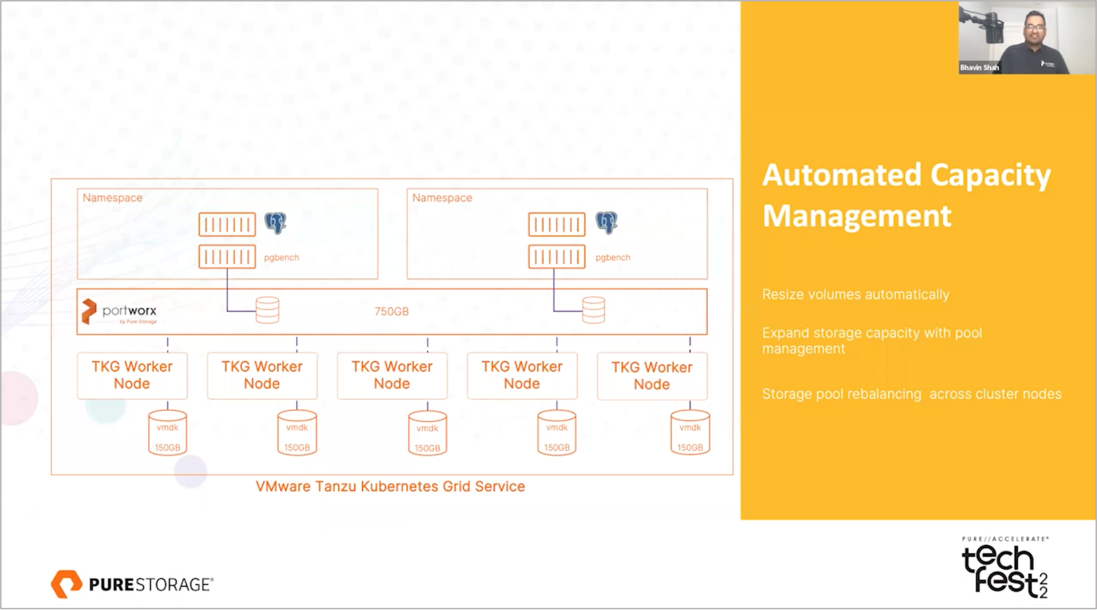Click the 'pgbench' label in right Namespace

point(612,258)
